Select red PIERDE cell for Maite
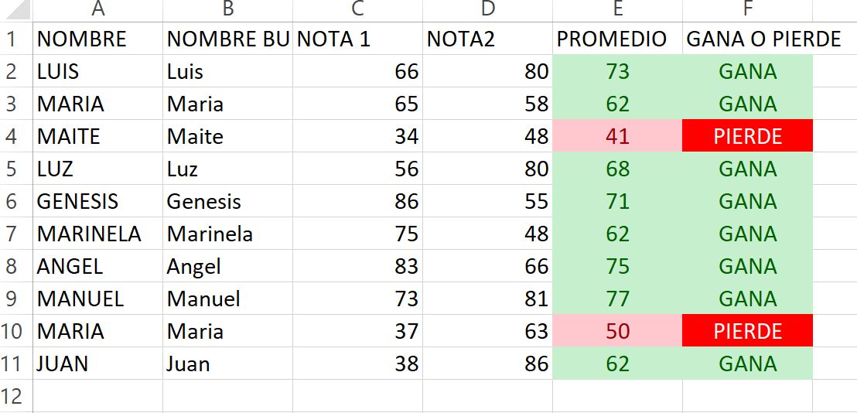The width and height of the screenshot is (857, 413). 748,136
